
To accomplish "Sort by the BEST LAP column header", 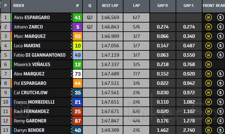I will click(x=110, y=6).
